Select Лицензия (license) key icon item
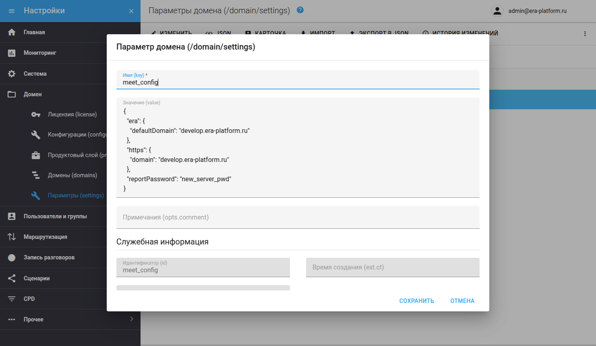The width and height of the screenshot is (596, 346). click(x=36, y=114)
